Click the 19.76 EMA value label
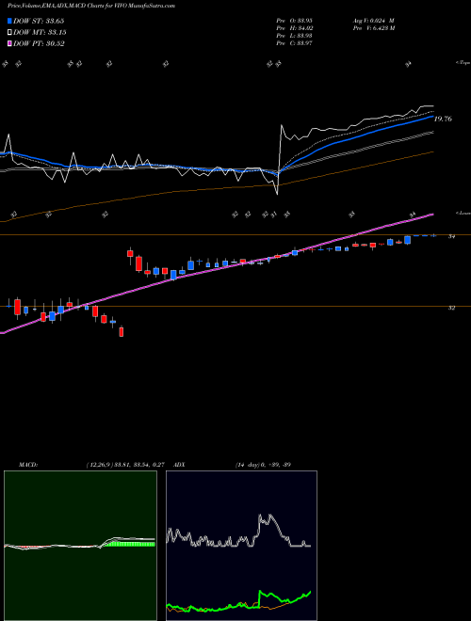The height and width of the screenshot is (621, 471). [443, 119]
